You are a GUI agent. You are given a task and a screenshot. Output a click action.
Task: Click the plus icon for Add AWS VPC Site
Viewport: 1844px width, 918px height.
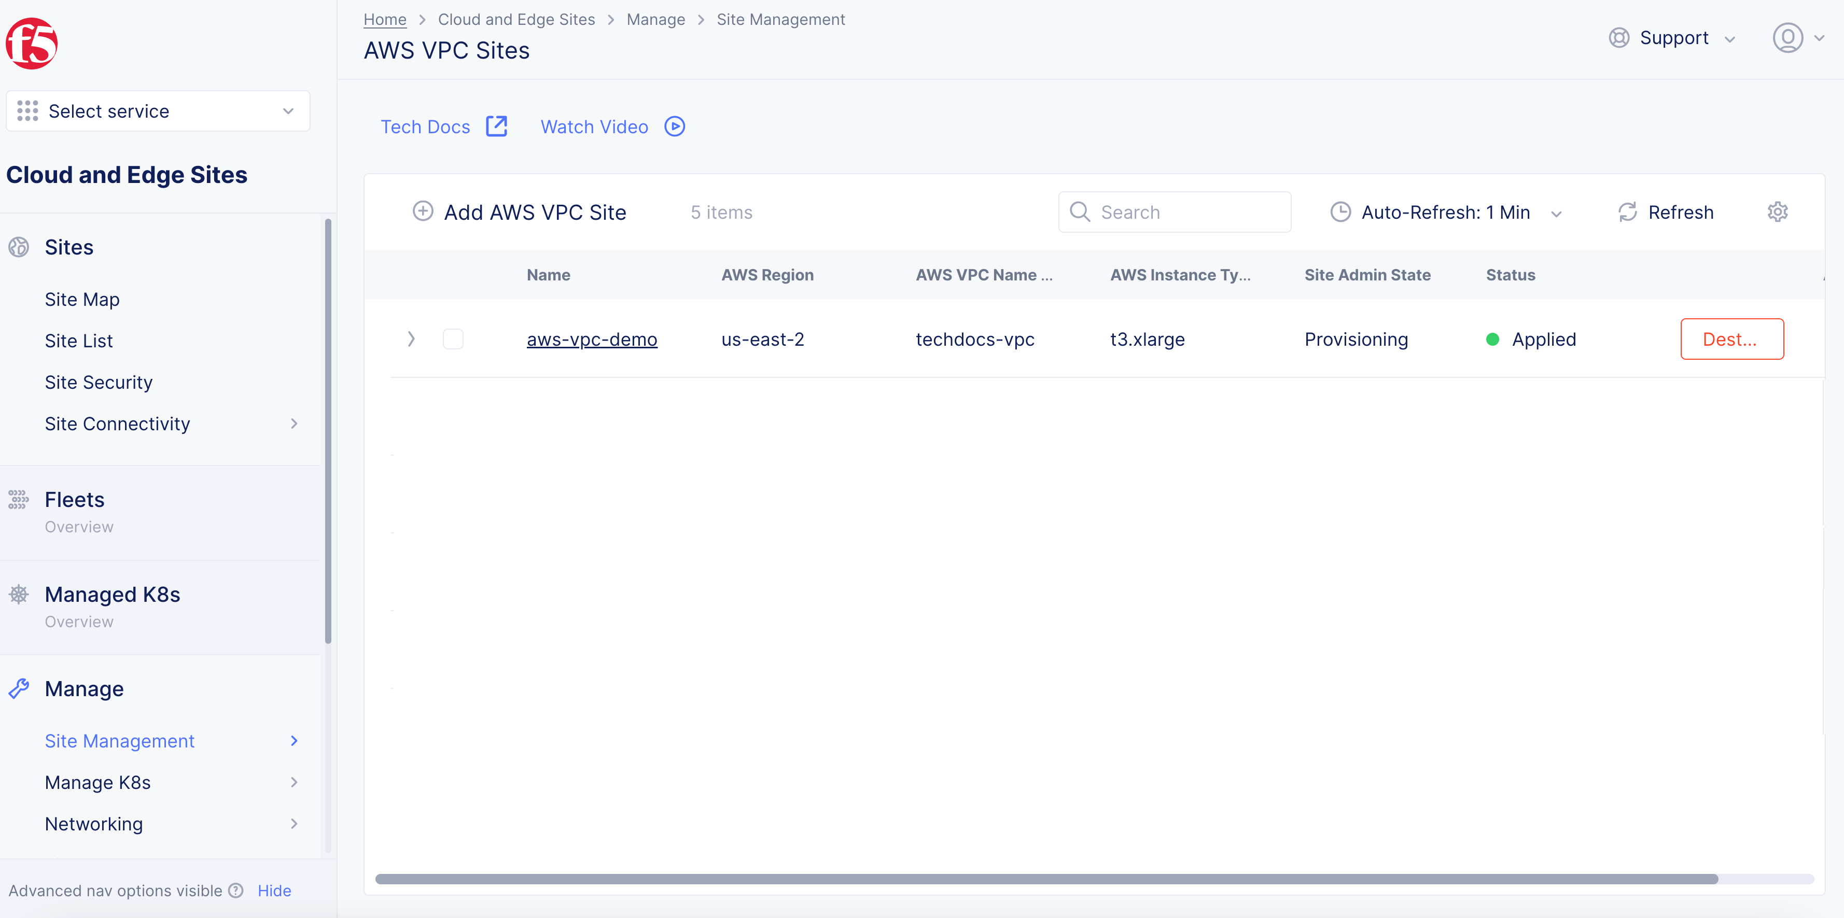[423, 211]
